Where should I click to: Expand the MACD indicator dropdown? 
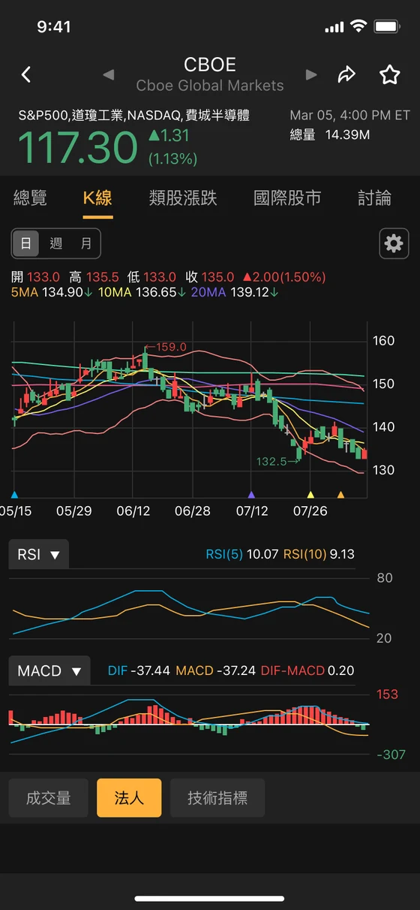[49, 670]
